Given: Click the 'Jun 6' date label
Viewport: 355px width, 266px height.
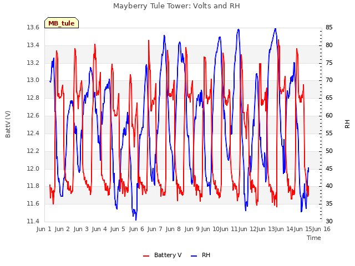Looking at the screenshot, I should tap(136, 229).
